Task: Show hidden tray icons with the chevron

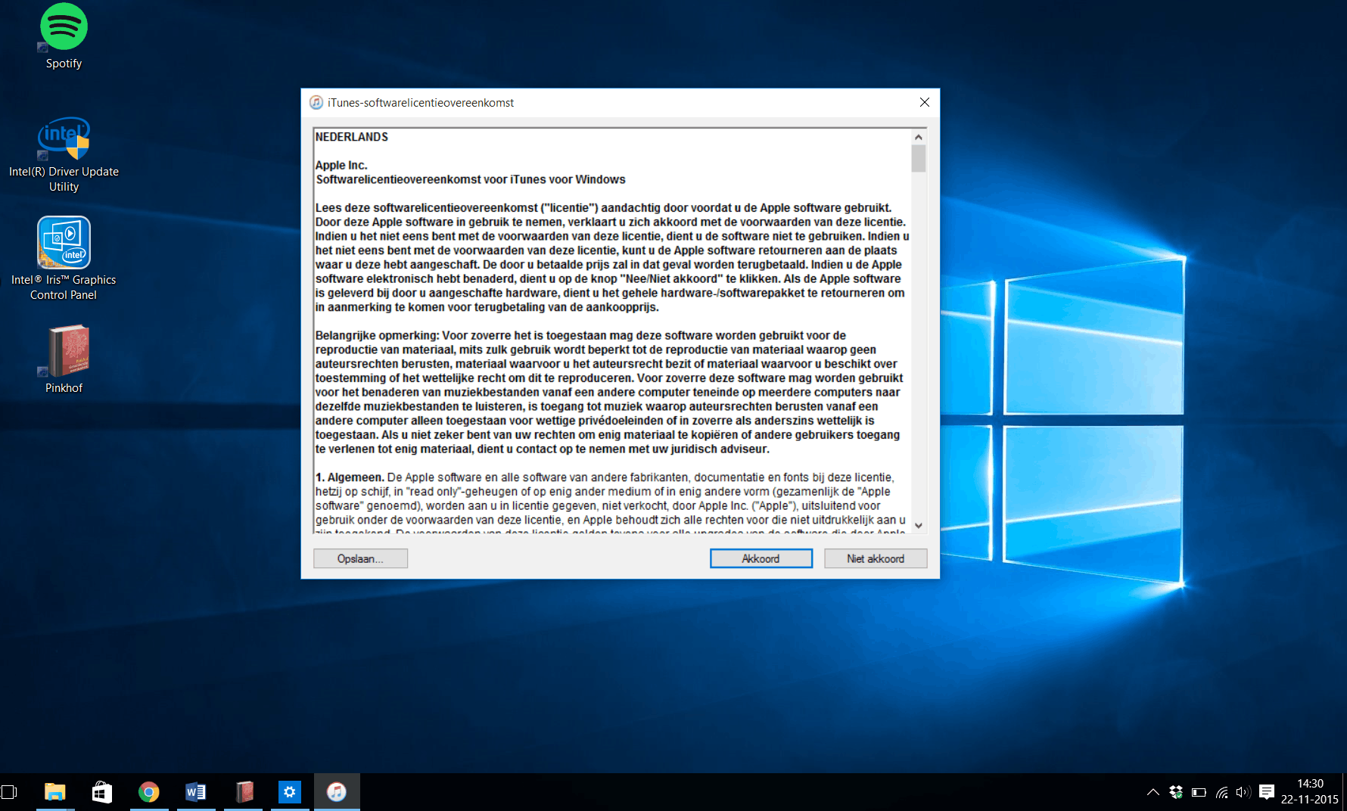Action: pyautogui.click(x=1153, y=792)
